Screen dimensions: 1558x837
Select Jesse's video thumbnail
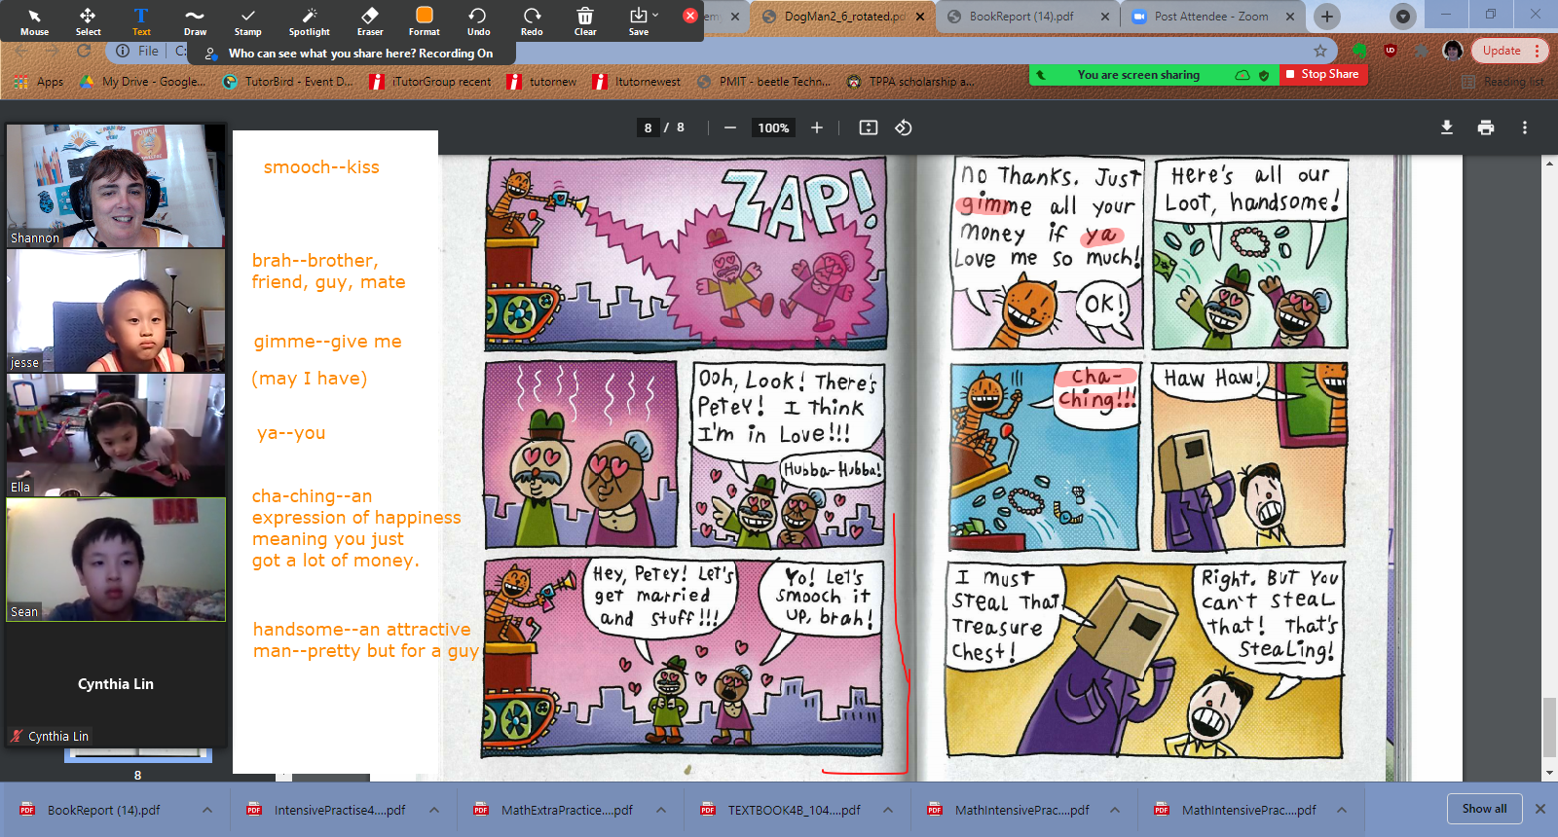tap(116, 310)
